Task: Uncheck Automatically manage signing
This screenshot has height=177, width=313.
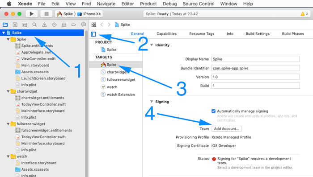Action: pyautogui.click(x=213, y=111)
